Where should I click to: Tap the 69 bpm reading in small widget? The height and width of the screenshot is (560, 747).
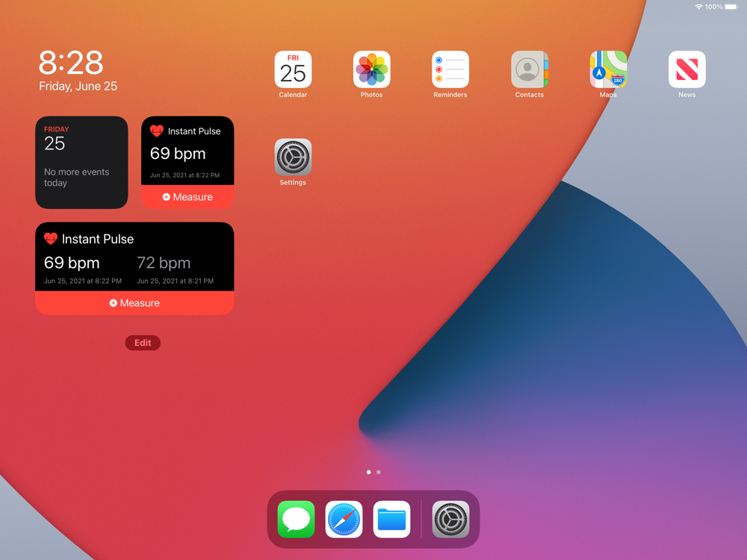178,154
